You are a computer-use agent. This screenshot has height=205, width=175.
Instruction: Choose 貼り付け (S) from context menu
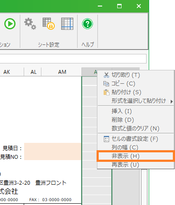(136, 92)
